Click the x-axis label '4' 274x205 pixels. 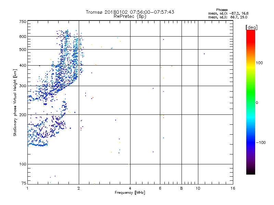click(130, 188)
